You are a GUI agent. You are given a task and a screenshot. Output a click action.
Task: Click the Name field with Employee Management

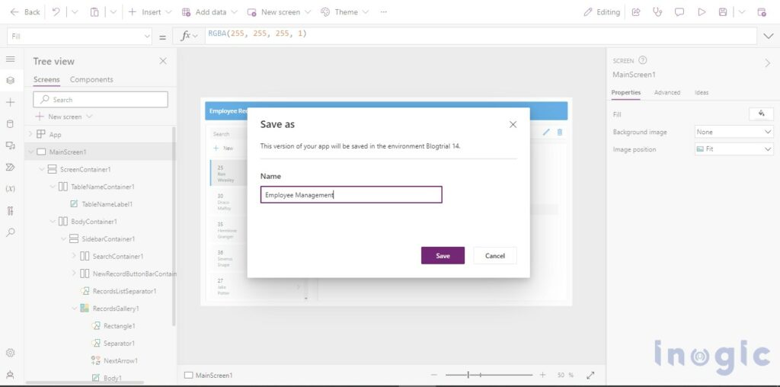tap(351, 194)
